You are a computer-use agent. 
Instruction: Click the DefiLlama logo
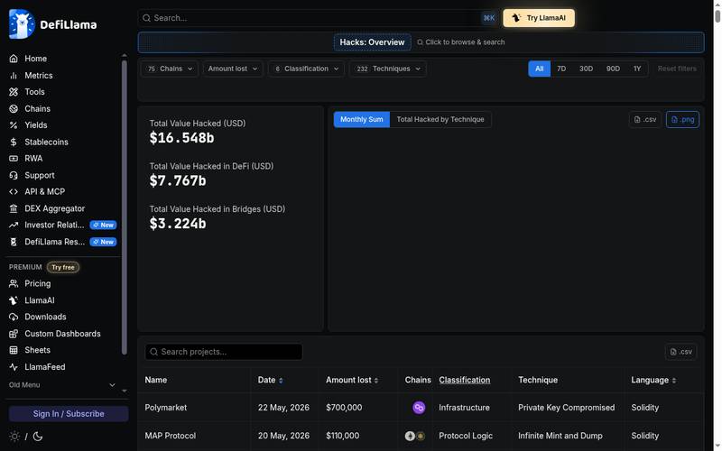pos(52,24)
